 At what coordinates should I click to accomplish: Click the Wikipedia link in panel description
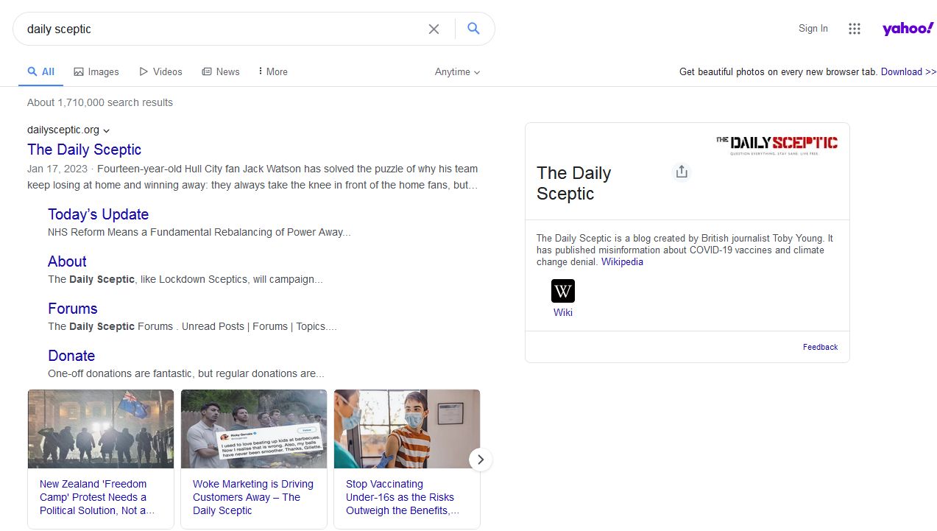tap(622, 261)
